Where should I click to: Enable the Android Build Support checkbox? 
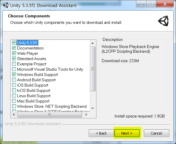pyautogui.click(x=14, y=80)
